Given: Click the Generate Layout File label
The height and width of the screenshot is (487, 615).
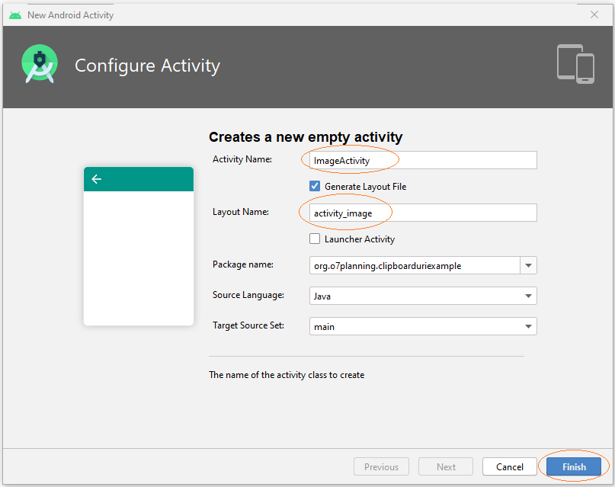Looking at the screenshot, I should pyautogui.click(x=365, y=187).
